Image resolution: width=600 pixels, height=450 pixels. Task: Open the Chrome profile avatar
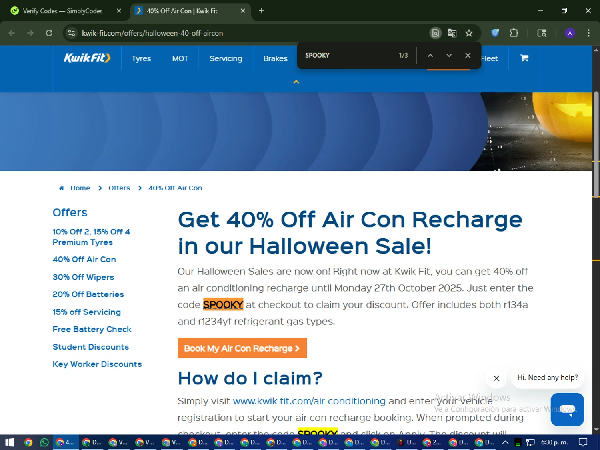[570, 33]
